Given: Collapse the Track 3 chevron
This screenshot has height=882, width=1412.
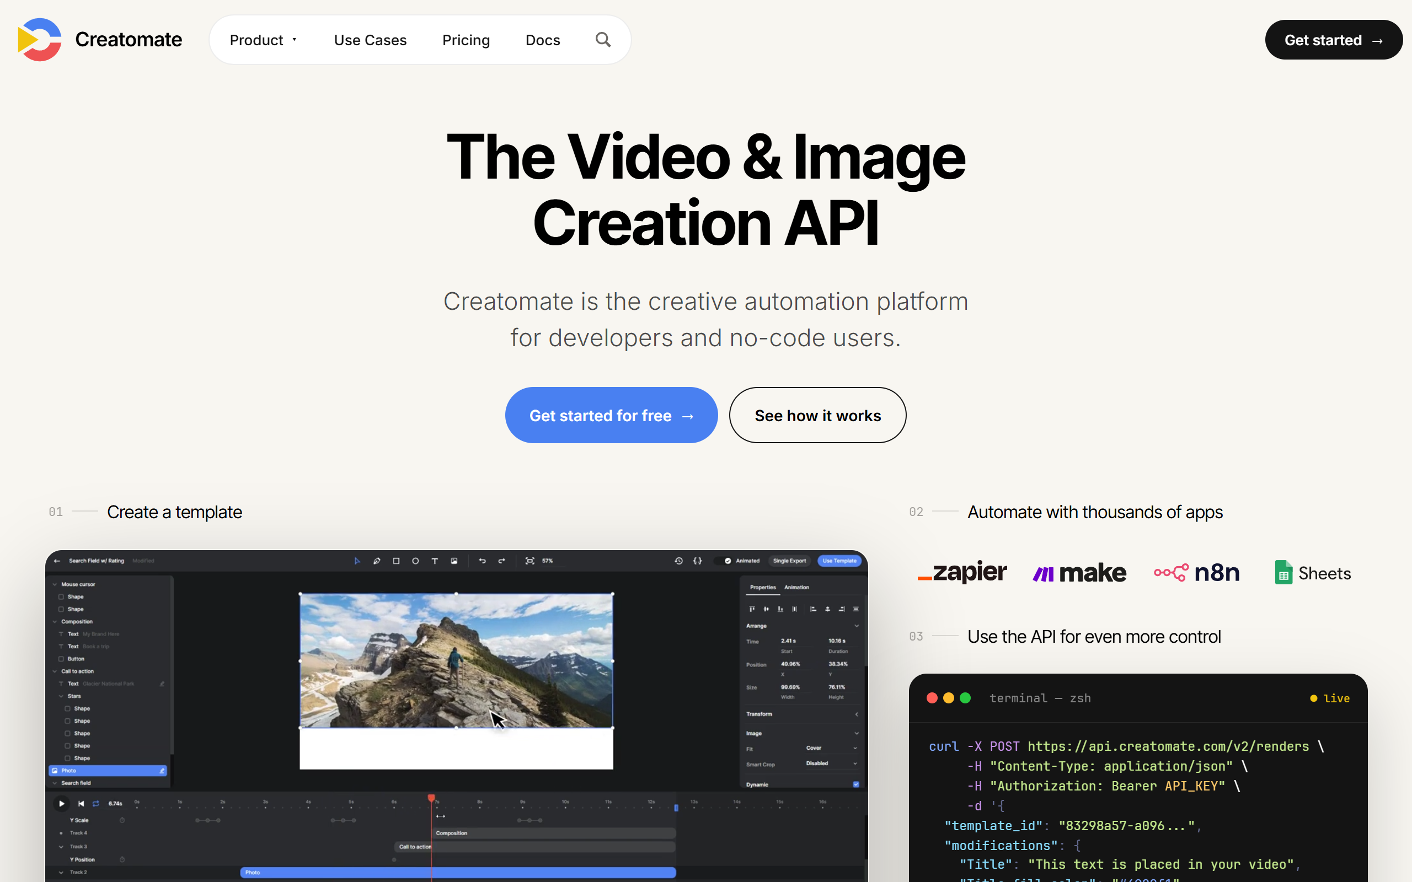Looking at the screenshot, I should pyautogui.click(x=61, y=846).
